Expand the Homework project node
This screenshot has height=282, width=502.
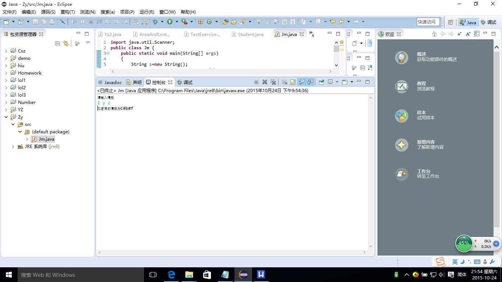[6, 73]
